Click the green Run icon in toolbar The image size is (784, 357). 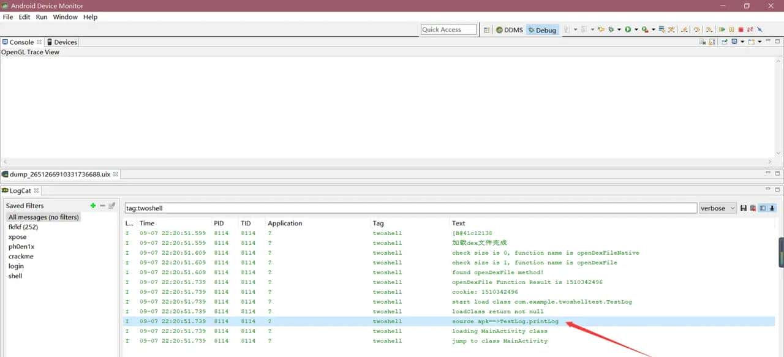click(628, 29)
